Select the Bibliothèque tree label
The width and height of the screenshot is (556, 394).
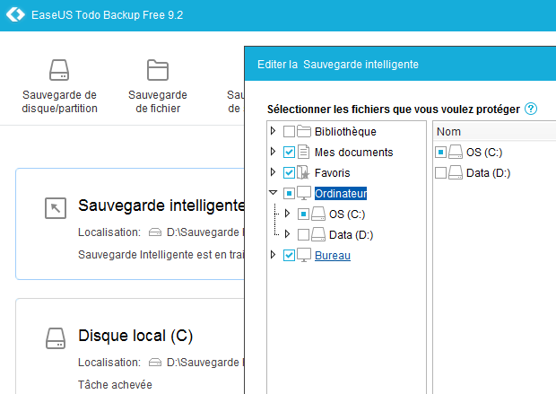345,131
